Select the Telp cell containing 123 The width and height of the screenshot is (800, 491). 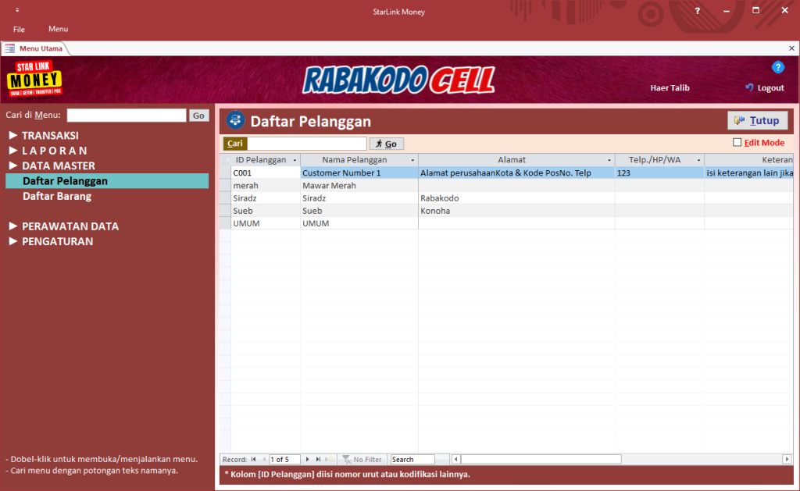coord(659,173)
